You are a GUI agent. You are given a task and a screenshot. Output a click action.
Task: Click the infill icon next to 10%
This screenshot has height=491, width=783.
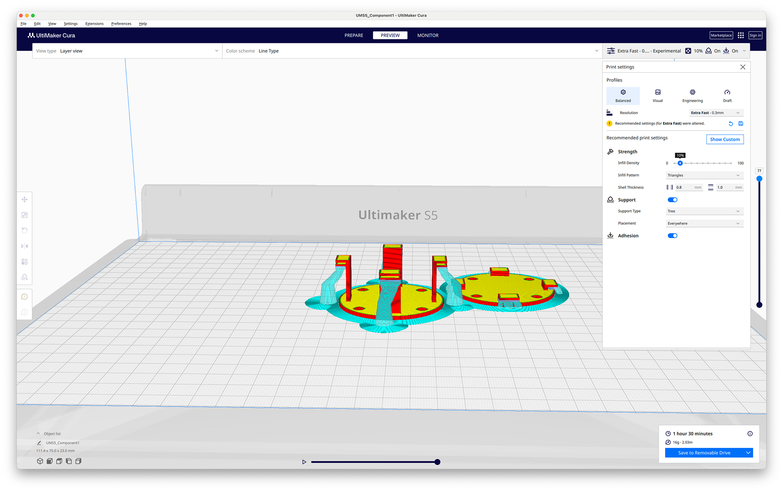pos(688,51)
